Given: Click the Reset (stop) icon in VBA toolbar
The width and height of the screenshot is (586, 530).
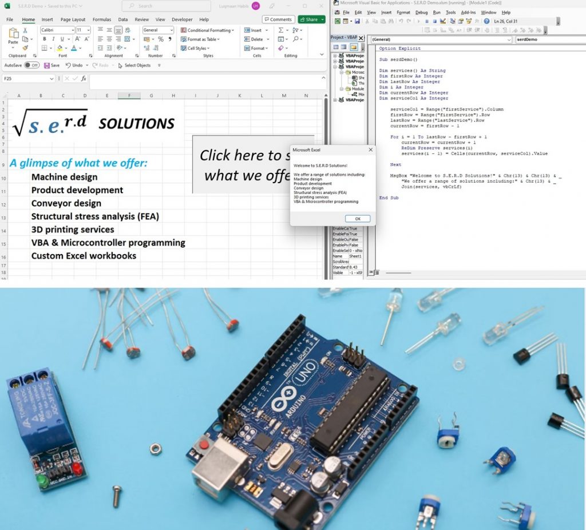Looking at the screenshot, I should pyautogui.click(x=435, y=21).
